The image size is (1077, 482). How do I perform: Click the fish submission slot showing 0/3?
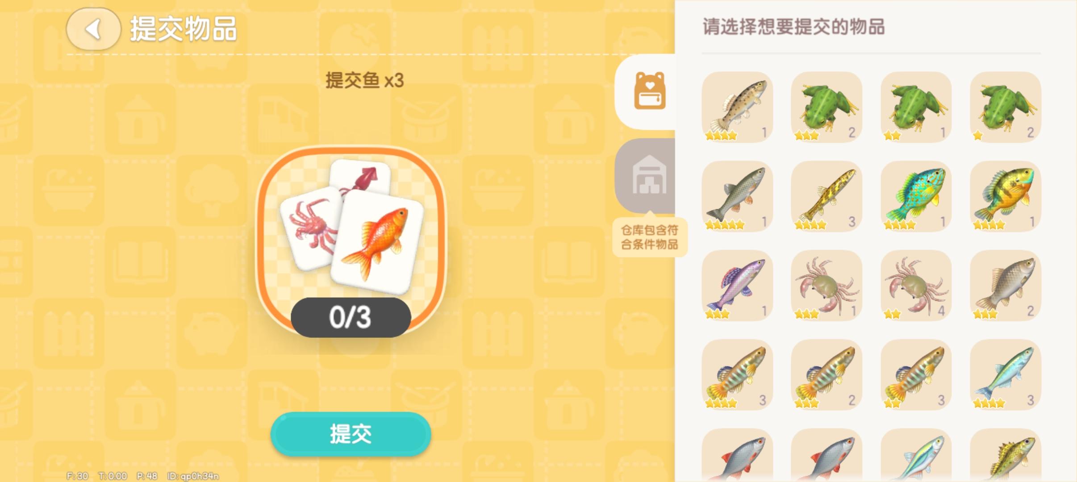pos(351,241)
